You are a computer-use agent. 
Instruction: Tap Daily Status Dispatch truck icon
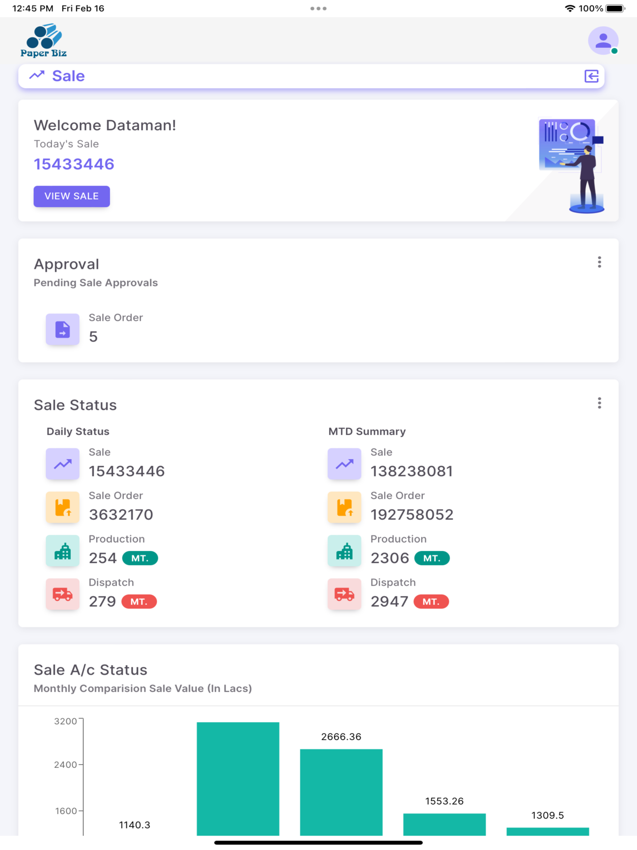click(63, 594)
